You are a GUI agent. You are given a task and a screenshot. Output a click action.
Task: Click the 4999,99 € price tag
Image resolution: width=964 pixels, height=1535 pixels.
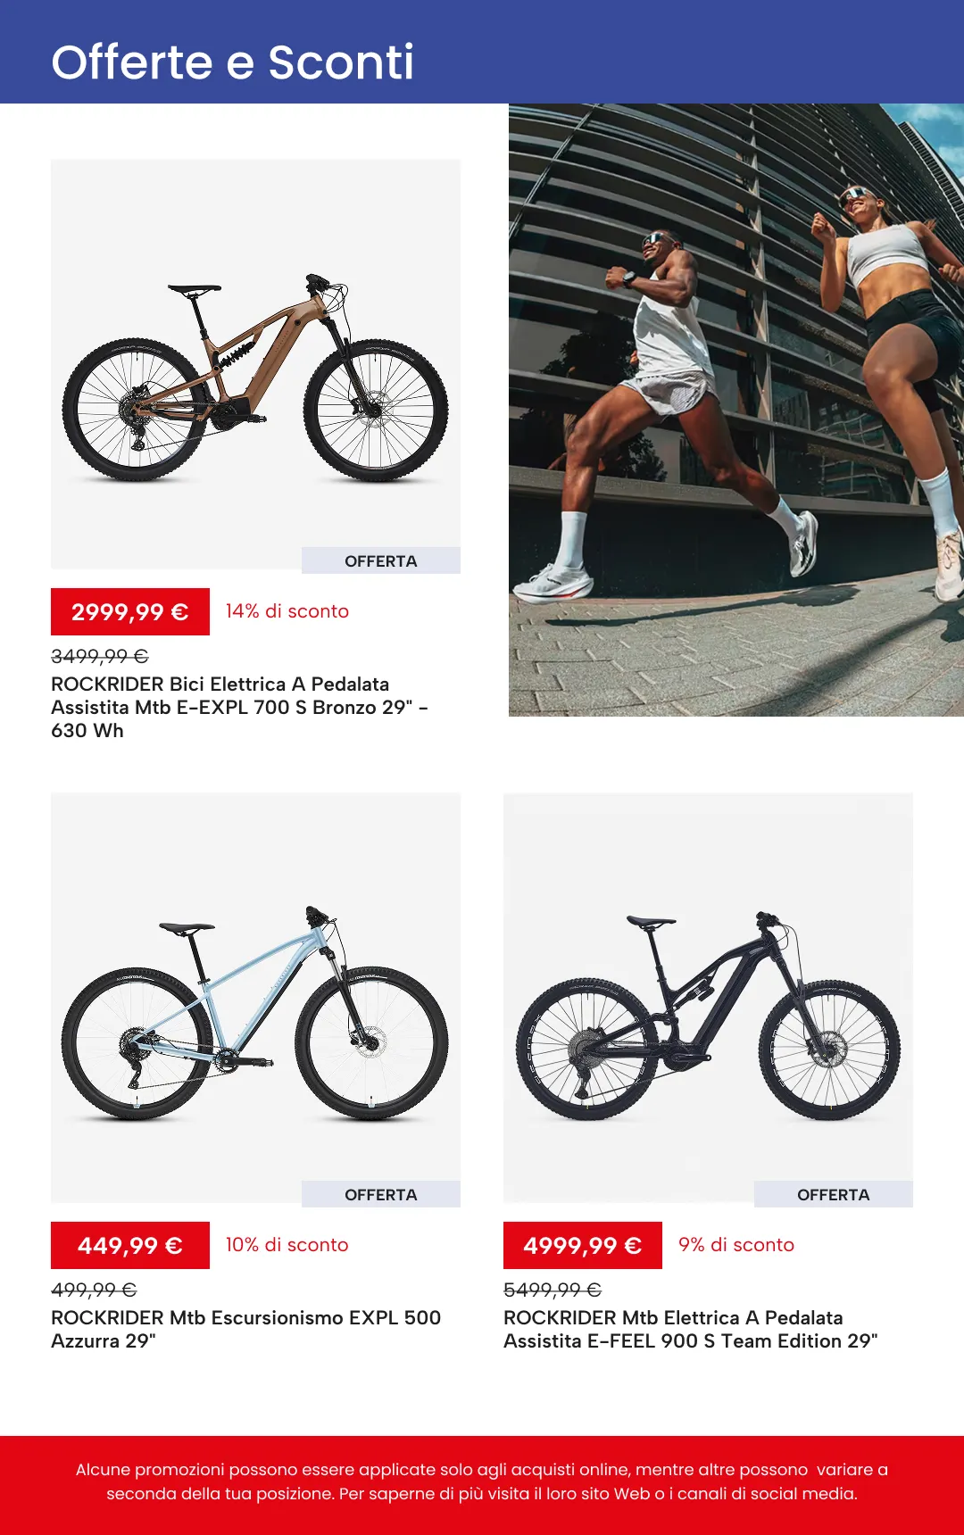coord(583,1245)
